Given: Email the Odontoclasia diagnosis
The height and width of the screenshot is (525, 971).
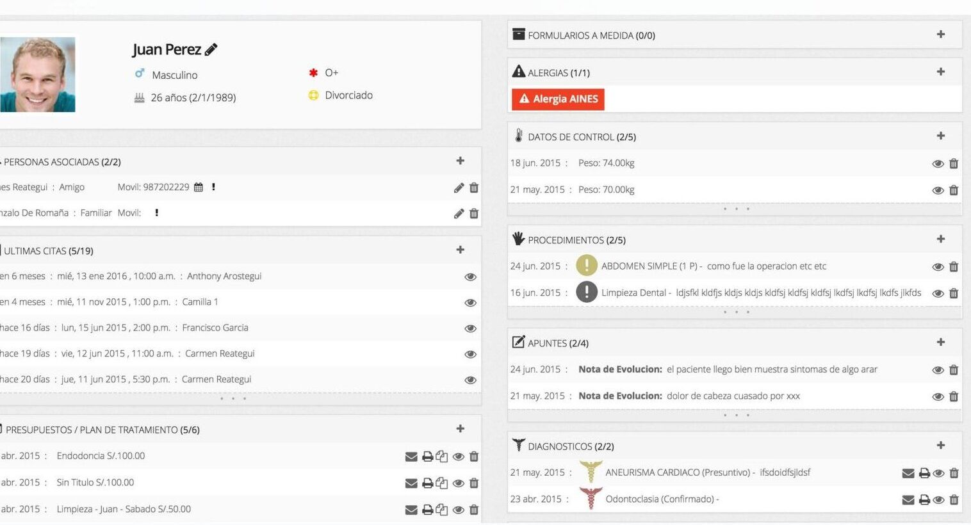Looking at the screenshot, I should pyautogui.click(x=908, y=500).
